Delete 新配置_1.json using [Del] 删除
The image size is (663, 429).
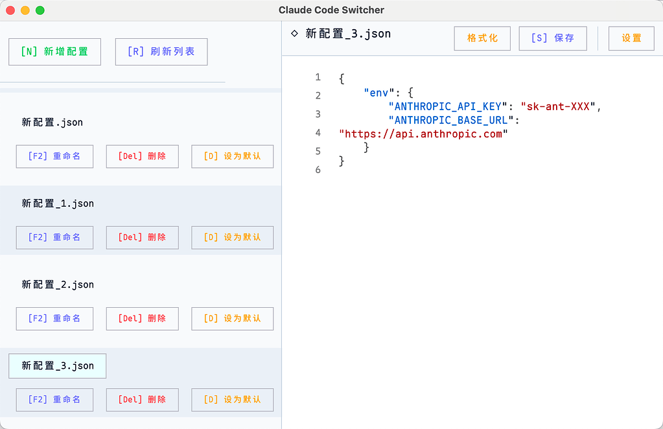click(x=142, y=238)
